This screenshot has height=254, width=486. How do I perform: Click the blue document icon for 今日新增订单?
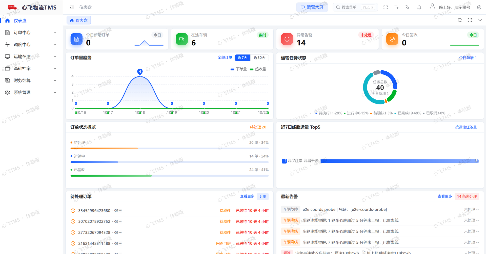point(76,39)
